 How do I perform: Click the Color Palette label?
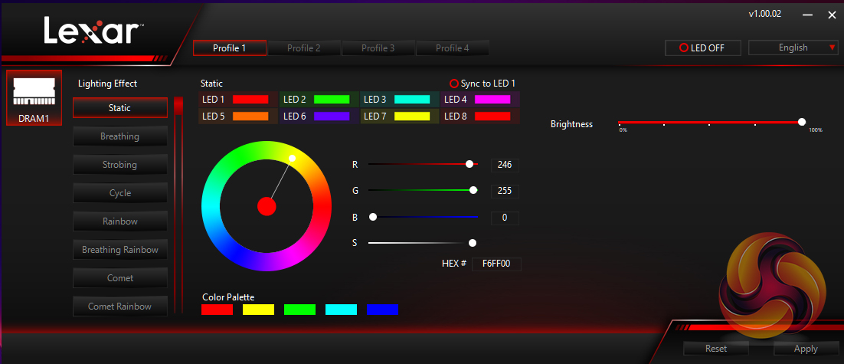tap(228, 297)
